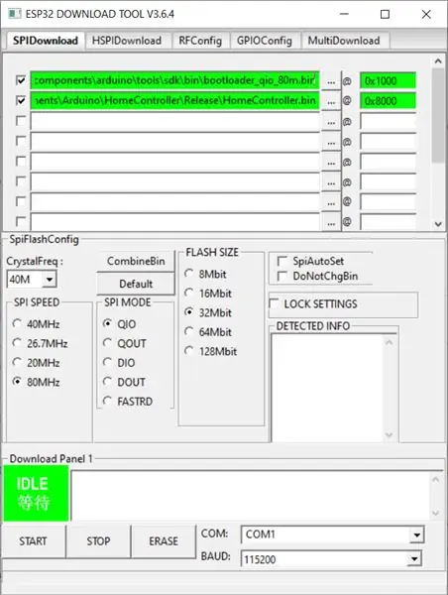Viewport: 448px width, 595px height.
Task: Click the ... browse button of fifth file row
Action: pyautogui.click(x=331, y=163)
